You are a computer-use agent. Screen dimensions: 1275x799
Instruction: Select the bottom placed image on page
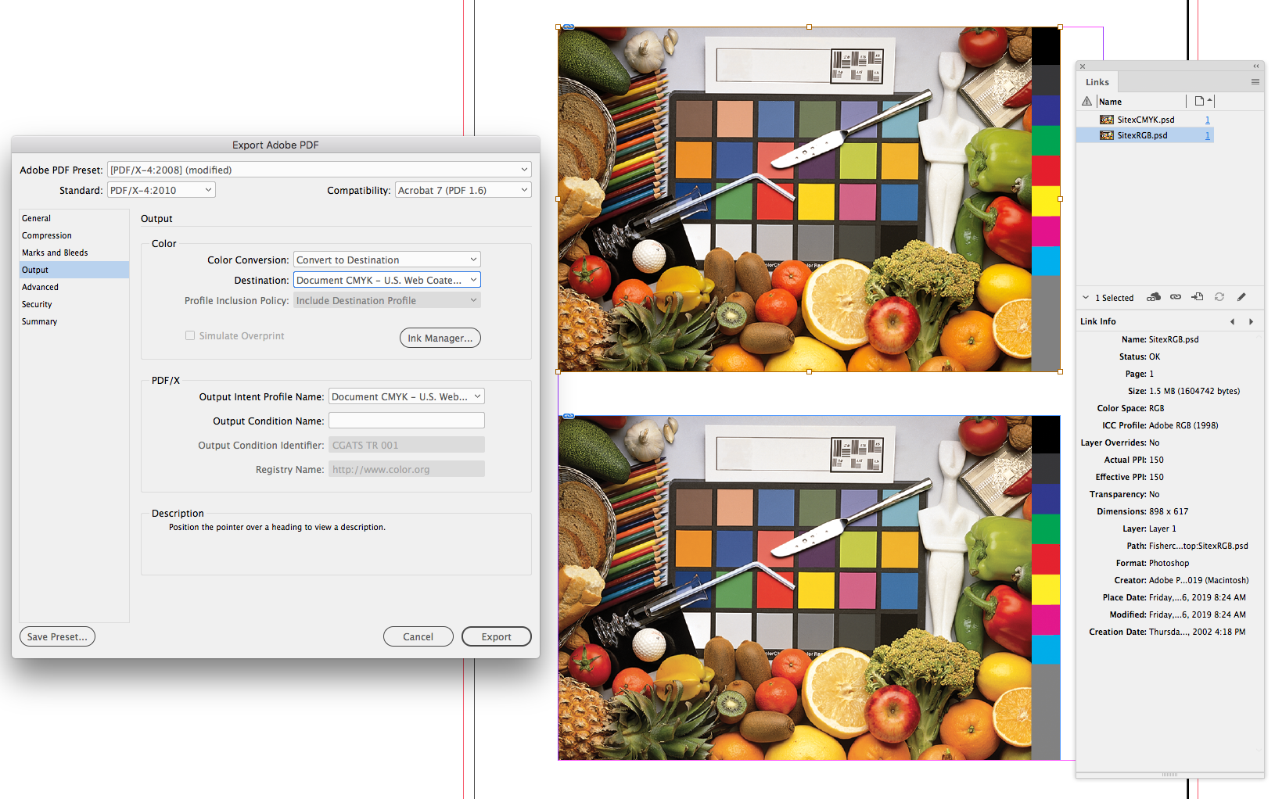tap(809, 587)
